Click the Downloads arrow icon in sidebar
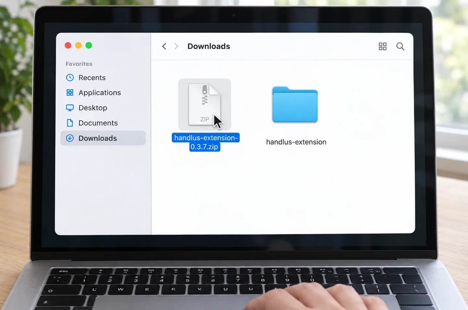 (x=70, y=138)
